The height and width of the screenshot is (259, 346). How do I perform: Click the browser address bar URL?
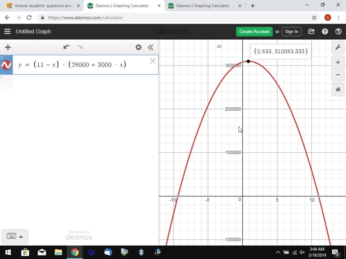(85, 18)
